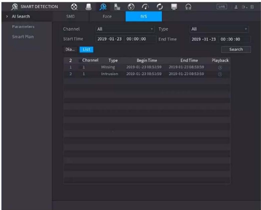Screen dimensions: 261x210
Task: Click the End Time column header
Action: click(189, 60)
